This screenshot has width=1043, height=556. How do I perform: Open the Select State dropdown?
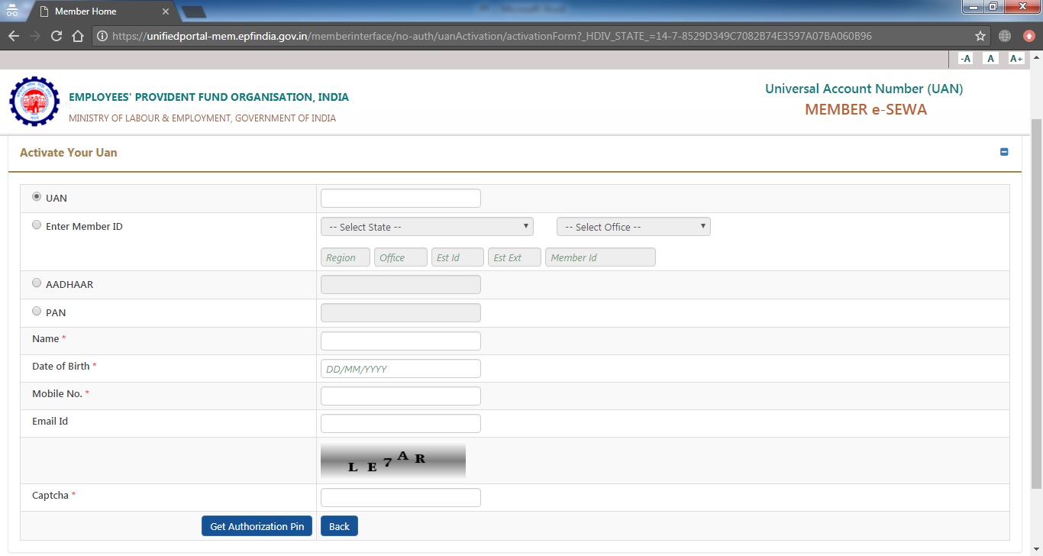[426, 226]
